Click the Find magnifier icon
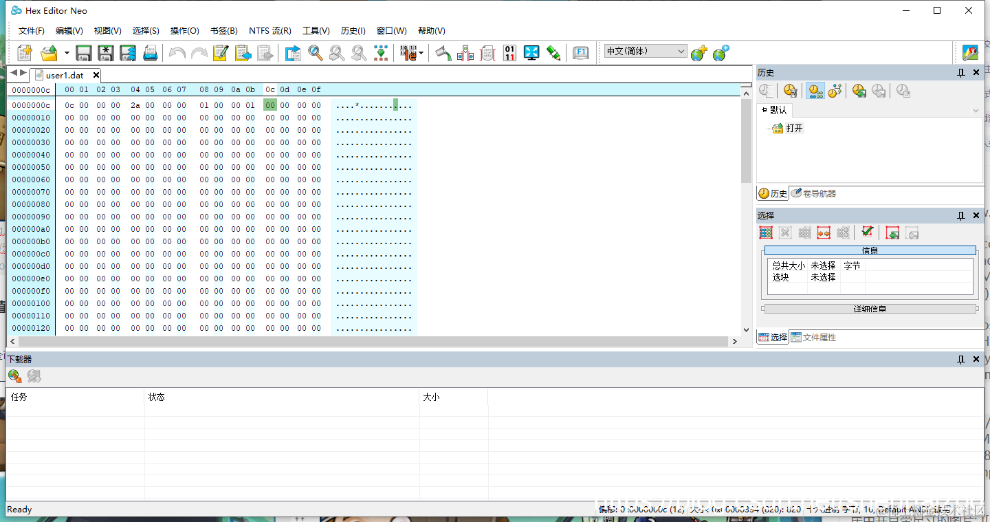The image size is (990, 522). 316,53
